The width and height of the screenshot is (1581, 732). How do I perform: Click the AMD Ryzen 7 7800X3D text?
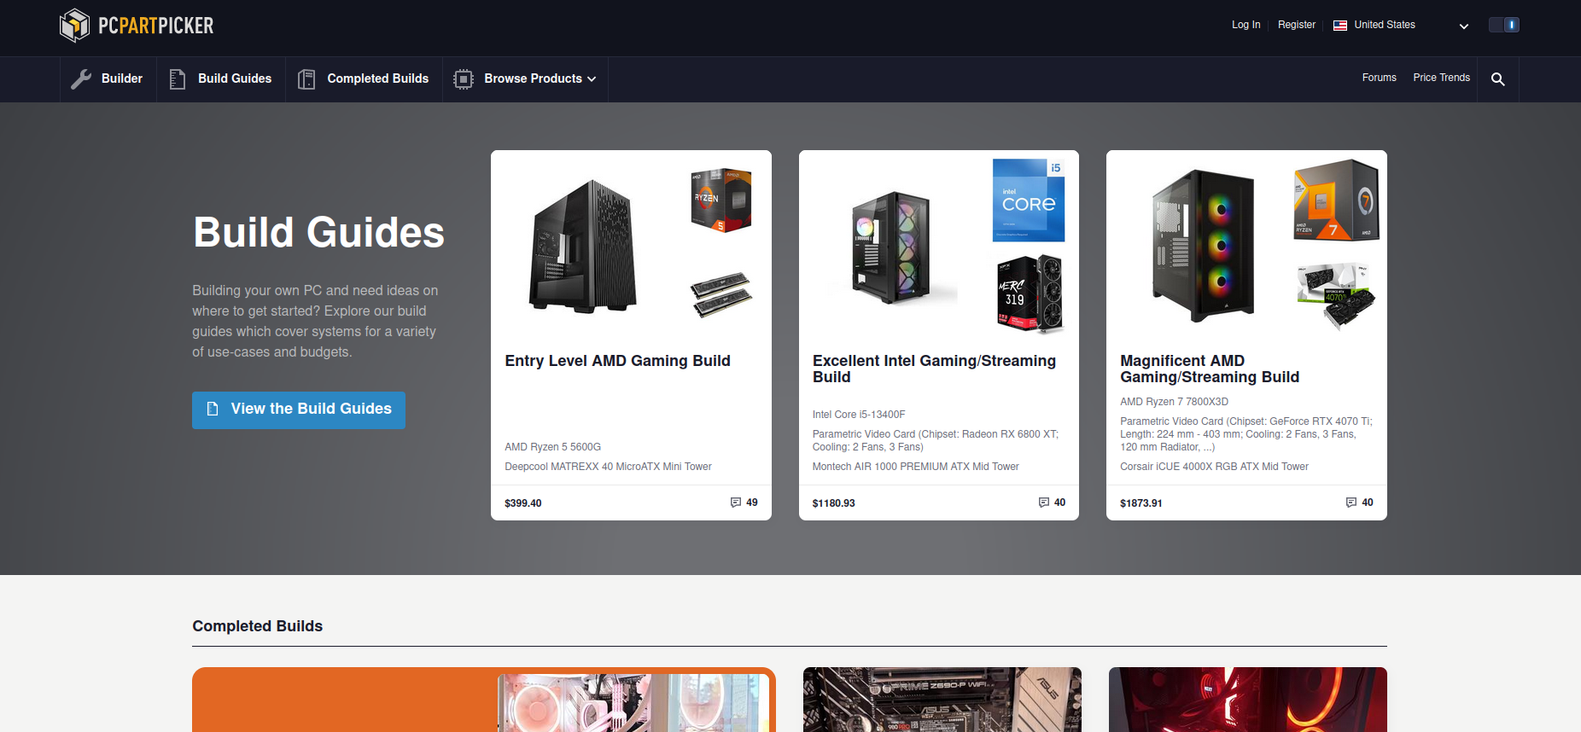(1174, 402)
